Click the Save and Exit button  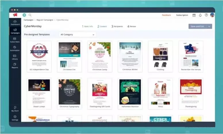click(x=197, y=26)
